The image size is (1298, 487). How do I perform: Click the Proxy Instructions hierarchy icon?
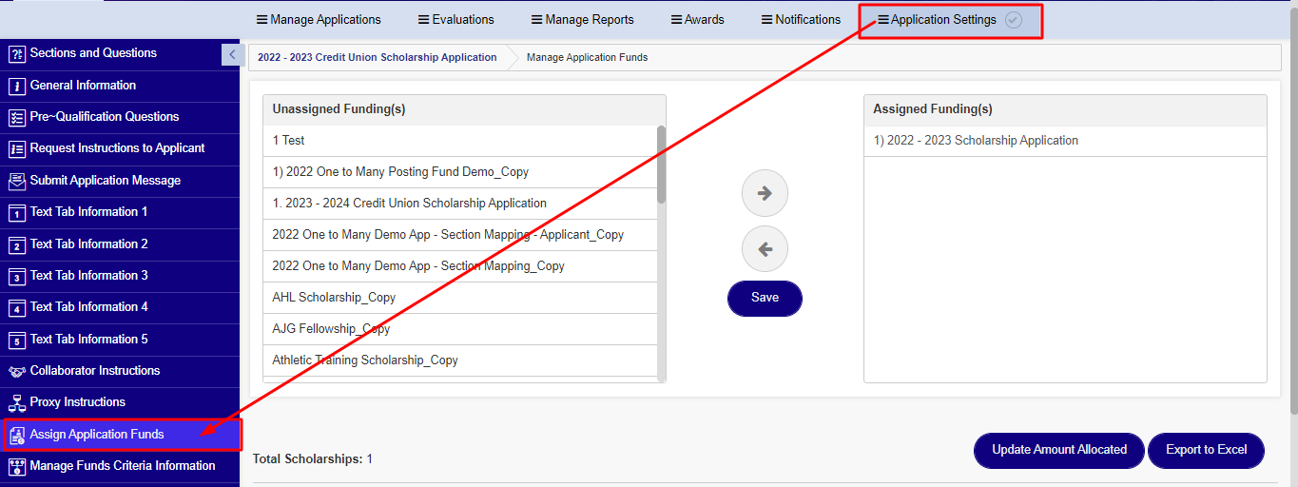(x=16, y=402)
